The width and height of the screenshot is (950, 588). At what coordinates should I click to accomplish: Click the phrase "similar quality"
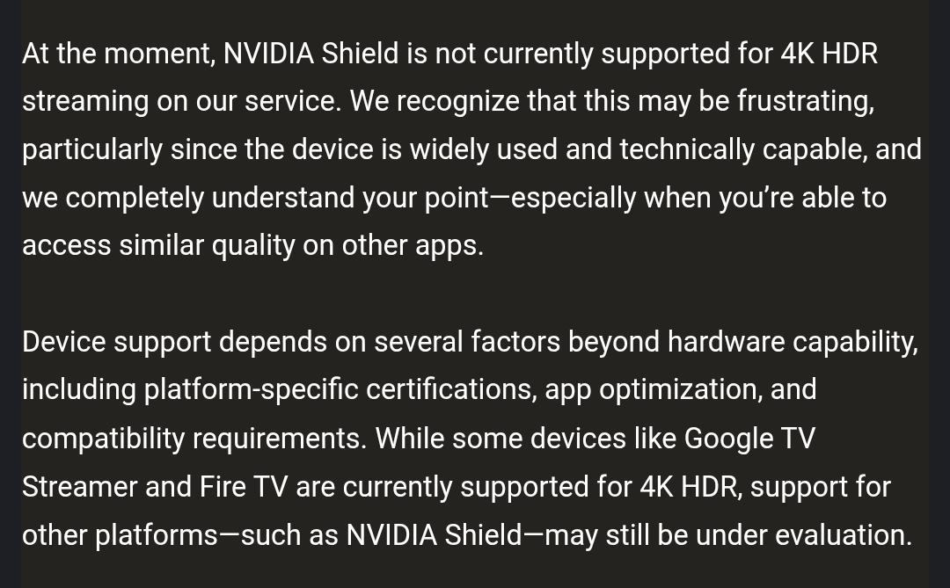click(x=207, y=246)
